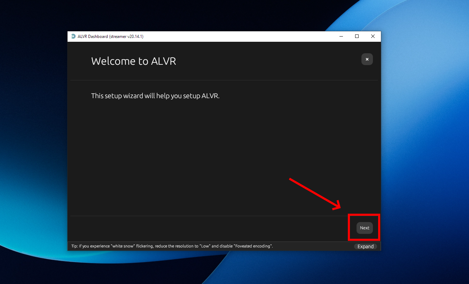
Task: Click the empty dark area of the wizard
Action: pos(209,157)
